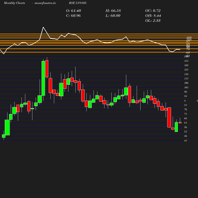Image resolution: width=198 pixels, height=198 pixels.
Task: Click the 'Monthly Charts' title text
Action: click(14, 3)
